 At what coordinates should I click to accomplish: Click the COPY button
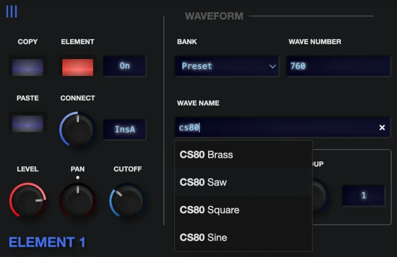[x=28, y=67]
